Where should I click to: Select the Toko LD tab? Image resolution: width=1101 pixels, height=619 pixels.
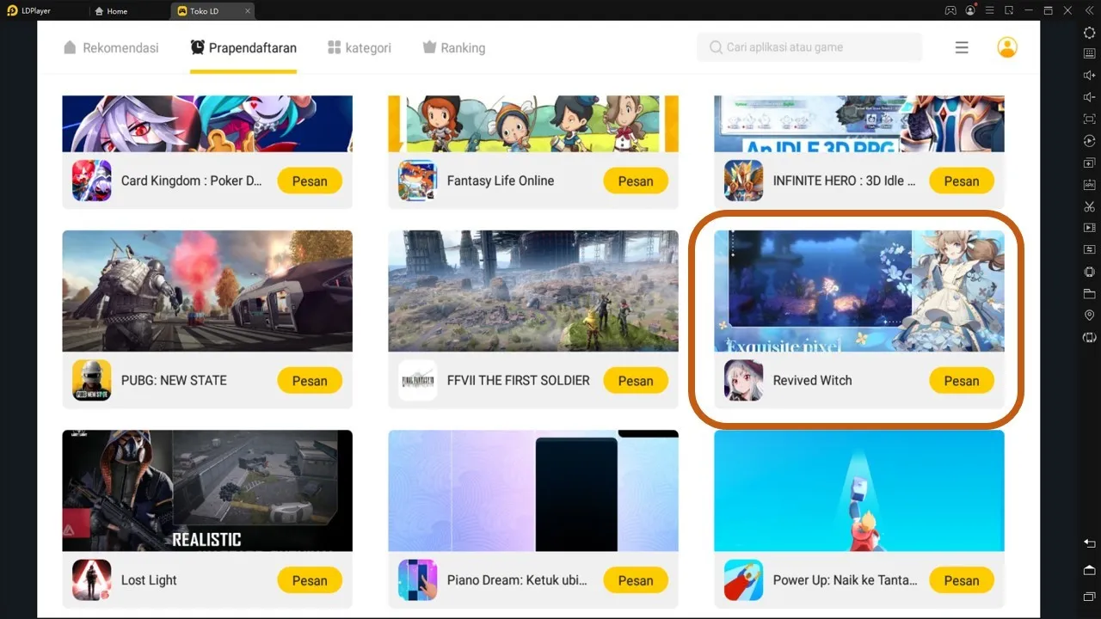click(x=205, y=11)
